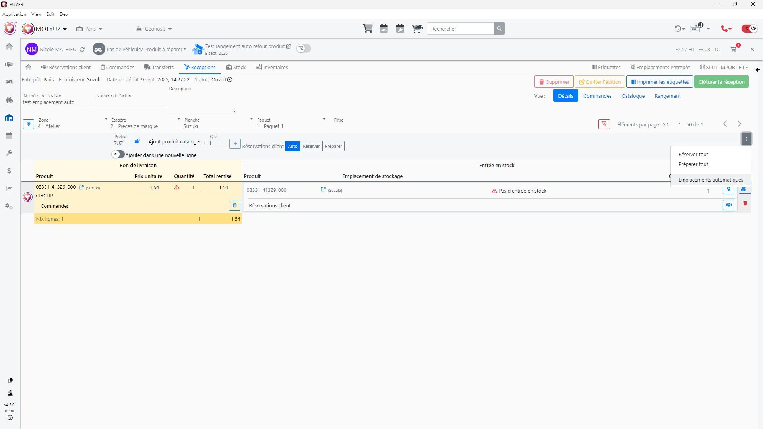Click 'Clôturer la réception' button
The width and height of the screenshot is (763, 429).
tap(721, 82)
